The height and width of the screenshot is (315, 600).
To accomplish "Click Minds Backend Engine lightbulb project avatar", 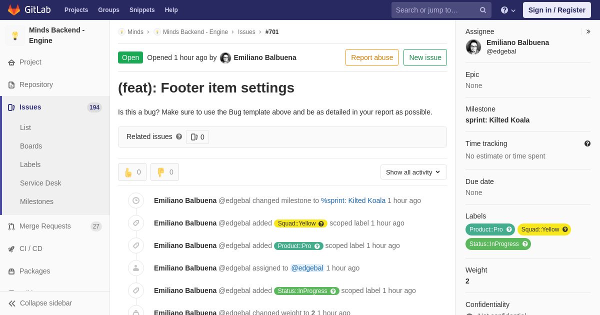I will tap(15, 35).
